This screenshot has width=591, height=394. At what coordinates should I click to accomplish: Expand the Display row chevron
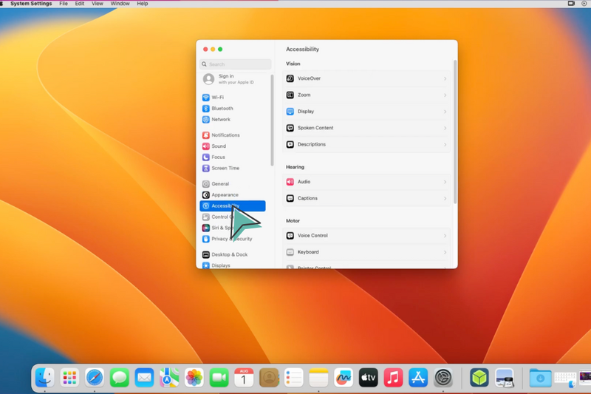tap(445, 112)
